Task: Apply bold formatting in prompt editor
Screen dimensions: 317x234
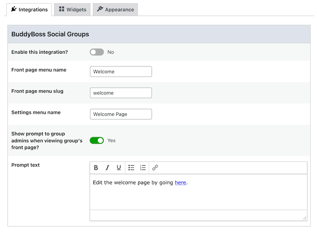Action: coord(96,168)
